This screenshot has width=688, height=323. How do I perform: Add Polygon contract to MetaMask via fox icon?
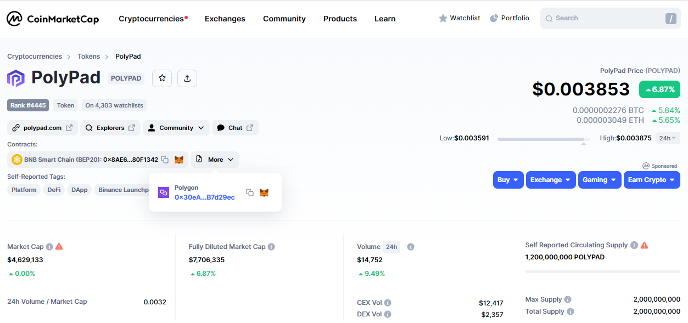tap(264, 192)
